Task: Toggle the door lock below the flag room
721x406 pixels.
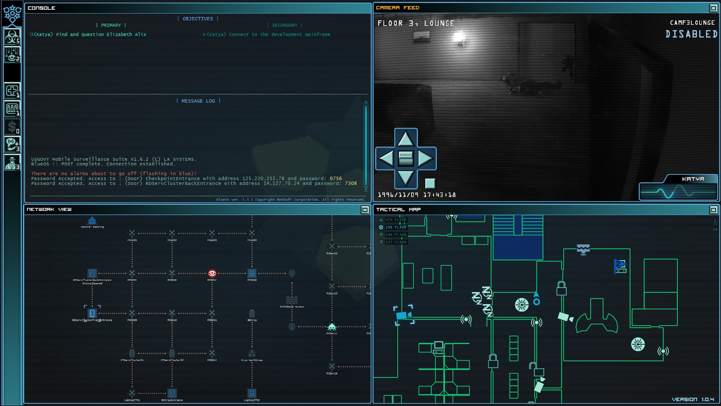Action: tap(561, 288)
